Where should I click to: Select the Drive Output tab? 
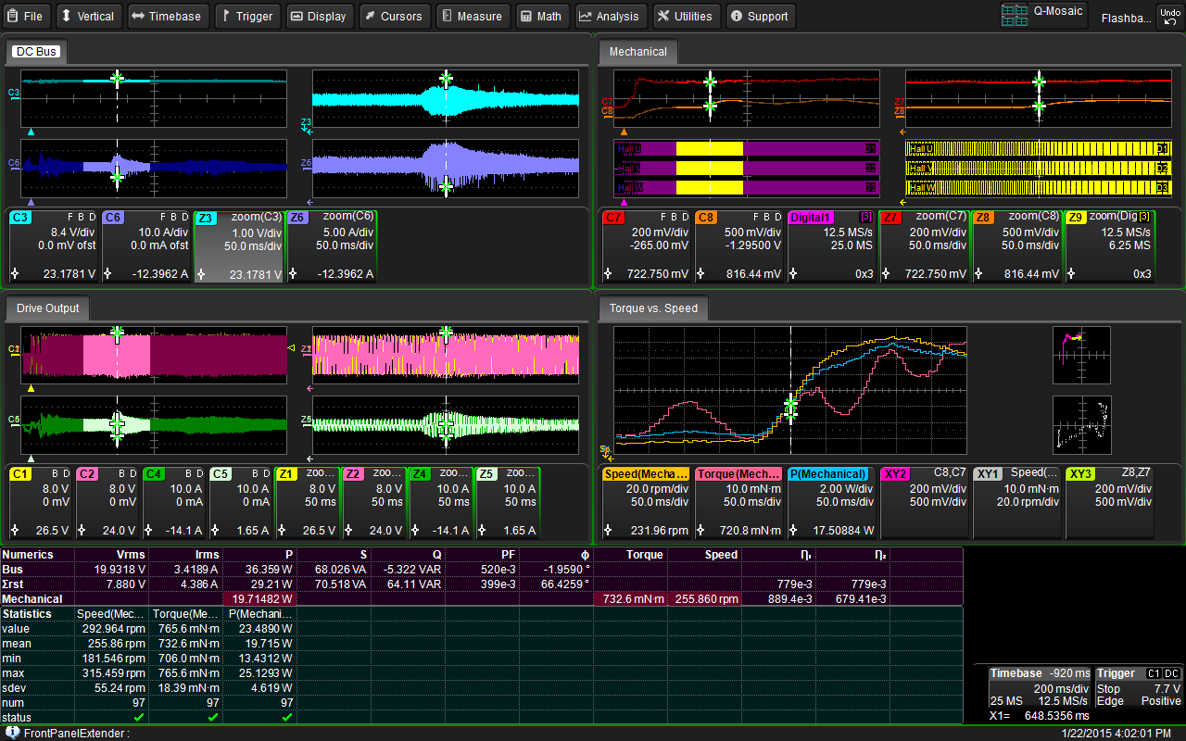tap(48, 308)
